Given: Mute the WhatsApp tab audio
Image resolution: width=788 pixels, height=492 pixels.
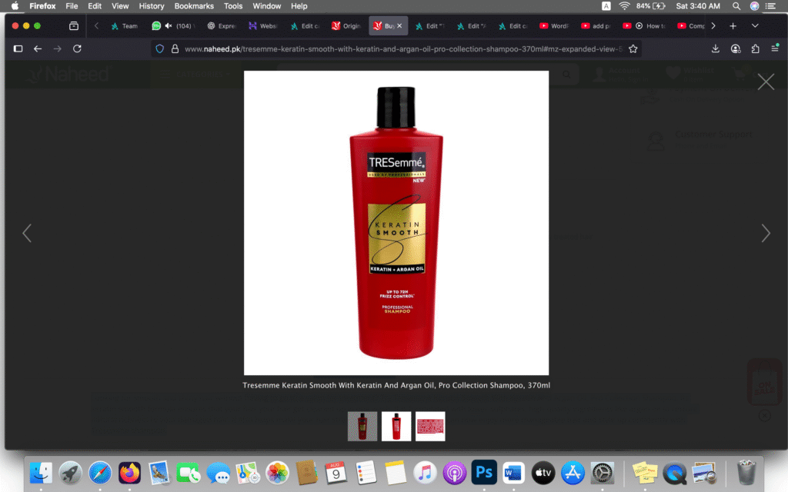Looking at the screenshot, I should pos(169,25).
